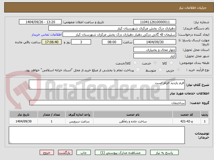Click the خروج exit button

click(x=47, y=153)
